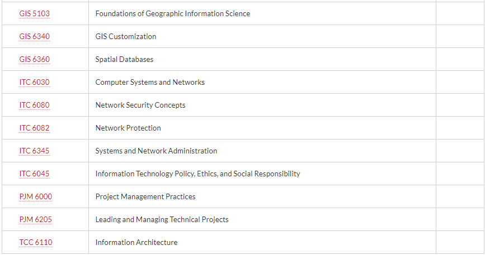Open the ITC 6082 course link
Viewport: 485px width, 255px height.
point(34,128)
